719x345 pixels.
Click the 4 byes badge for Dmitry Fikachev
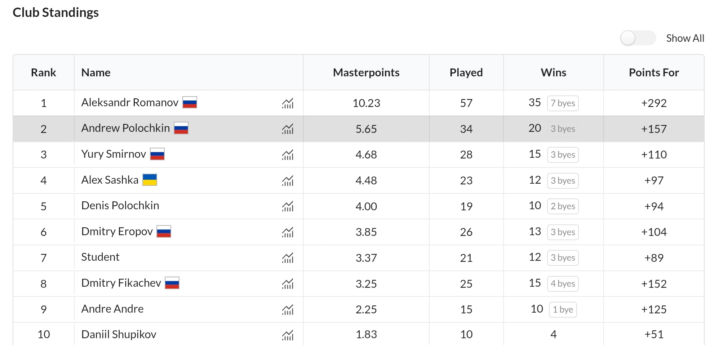click(x=563, y=284)
